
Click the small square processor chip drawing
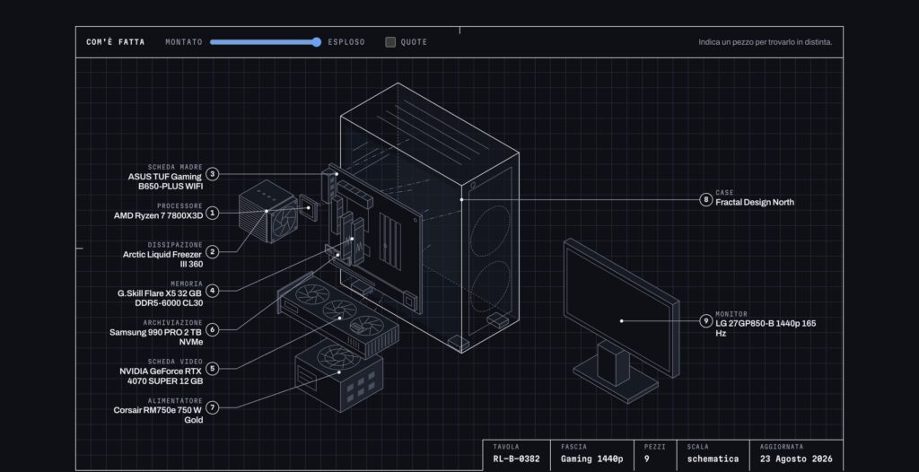[x=309, y=207]
